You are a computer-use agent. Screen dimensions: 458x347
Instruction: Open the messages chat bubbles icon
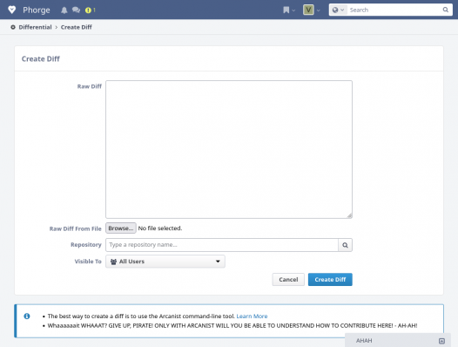click(x=76, y=10)
